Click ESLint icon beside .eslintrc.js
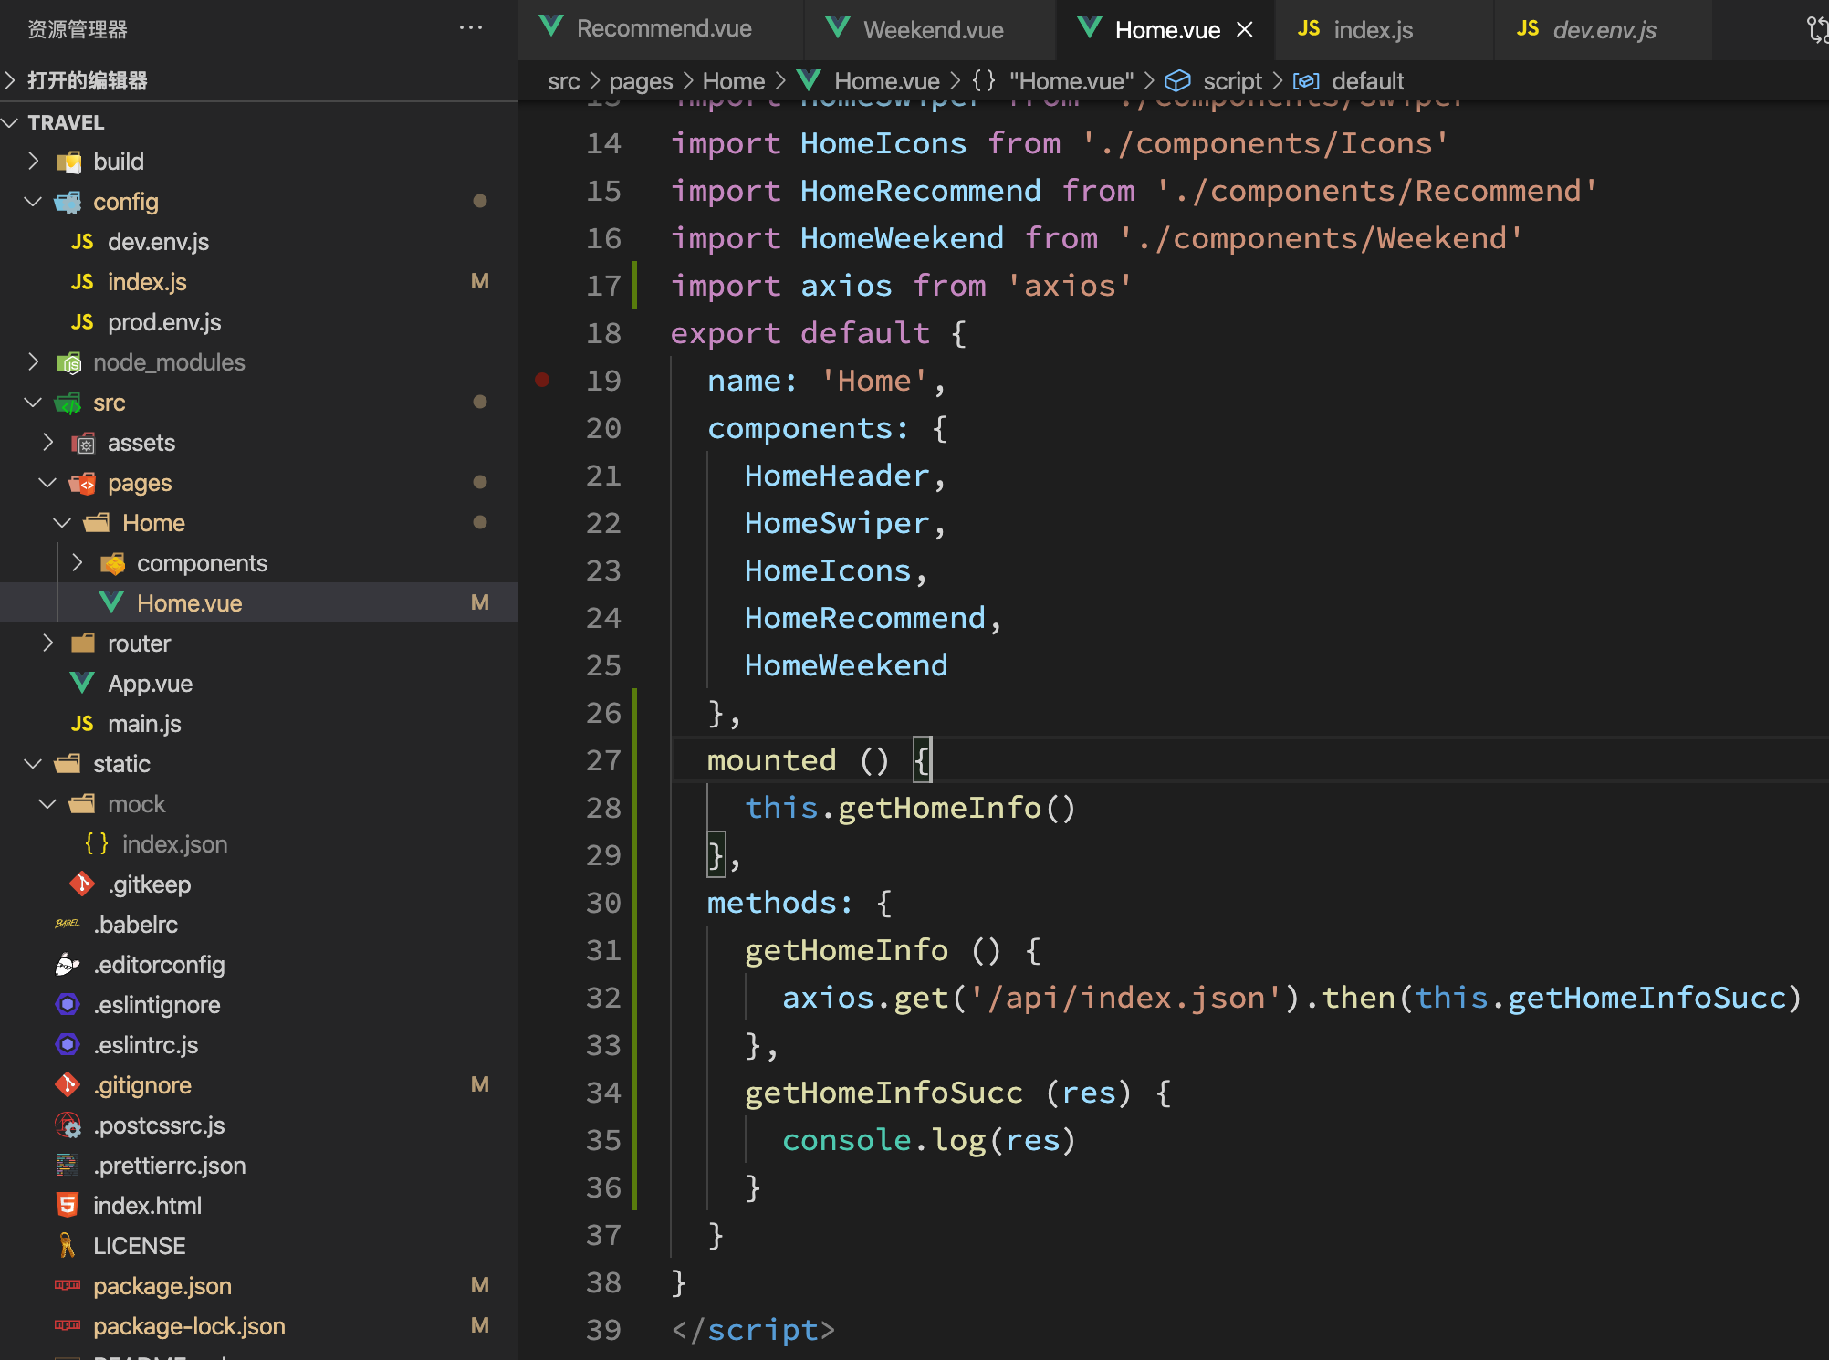Screen dimensions: 1829x1360 (x=68, y=1045)
